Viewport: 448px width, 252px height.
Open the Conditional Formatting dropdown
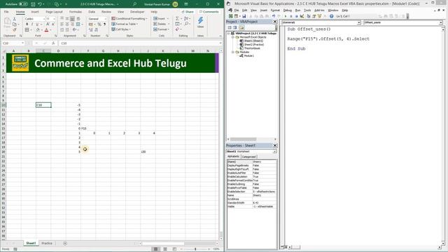coord(129,19)
